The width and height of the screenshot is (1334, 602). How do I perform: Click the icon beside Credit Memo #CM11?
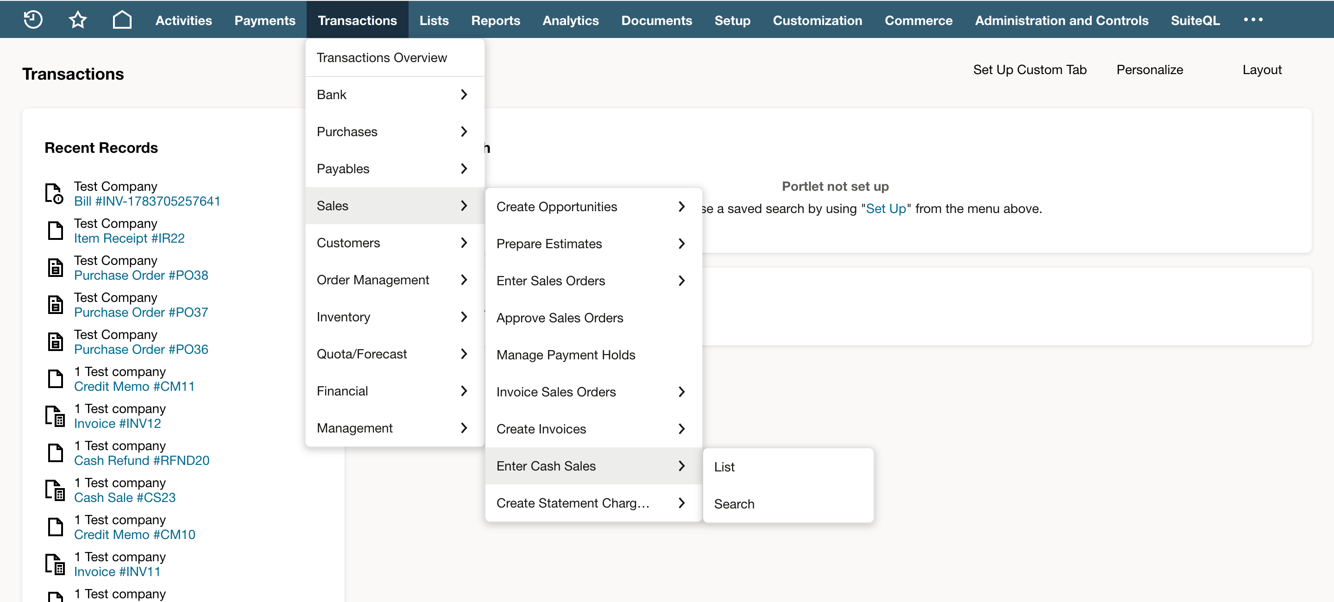point(56,379)
